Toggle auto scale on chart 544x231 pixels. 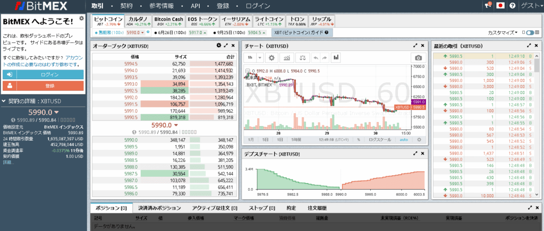(404, 140)
